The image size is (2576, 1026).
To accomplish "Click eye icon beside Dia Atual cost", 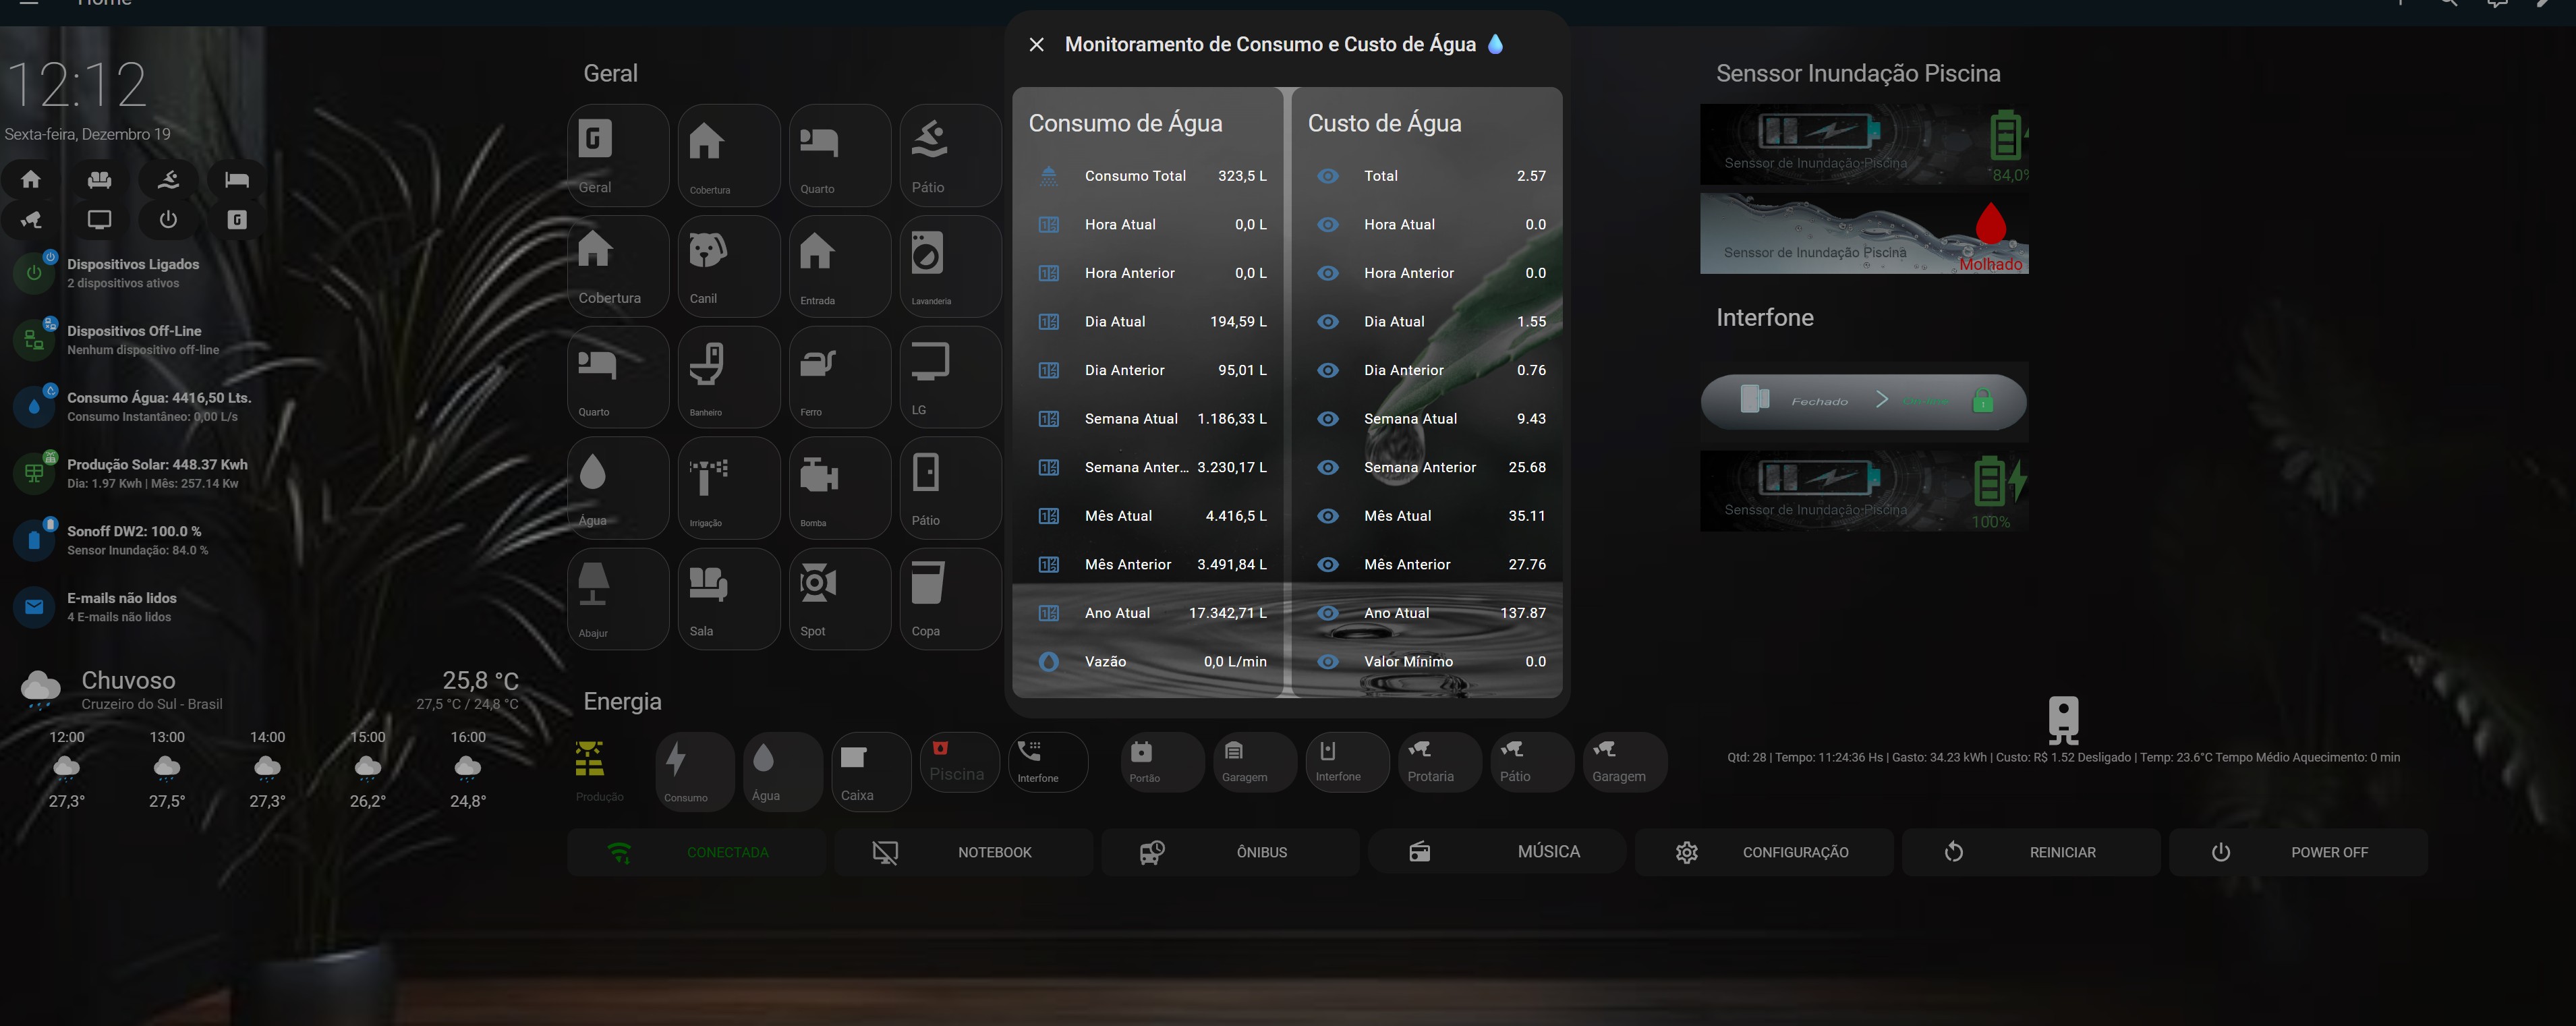I will click(1327, 322).
